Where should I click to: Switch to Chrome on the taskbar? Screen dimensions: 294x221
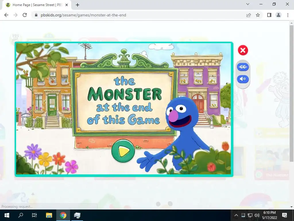pyautogui.click(x=63, y=215)
